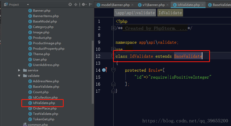Click namespace keyword on line 9
231x126 pixels.
click(126, 42)
